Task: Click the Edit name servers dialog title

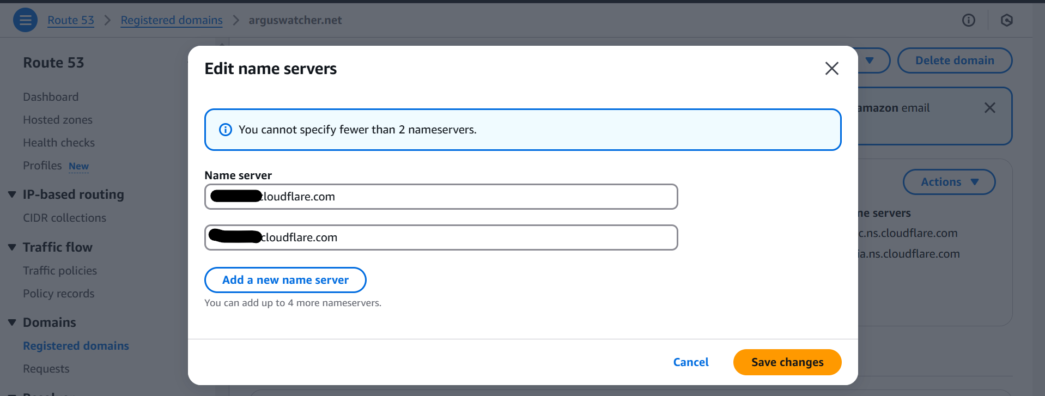Action: 271,69
